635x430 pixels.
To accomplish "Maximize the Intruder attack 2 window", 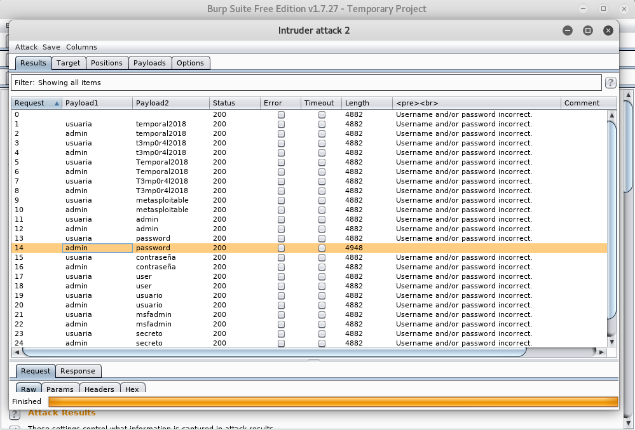I will pos(588,30).
